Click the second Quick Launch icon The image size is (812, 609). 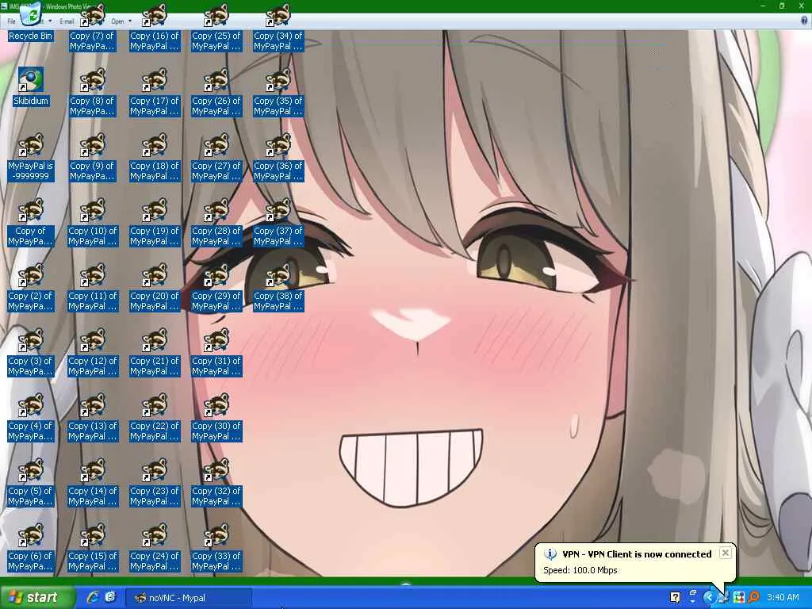click(x=110, y=597)
